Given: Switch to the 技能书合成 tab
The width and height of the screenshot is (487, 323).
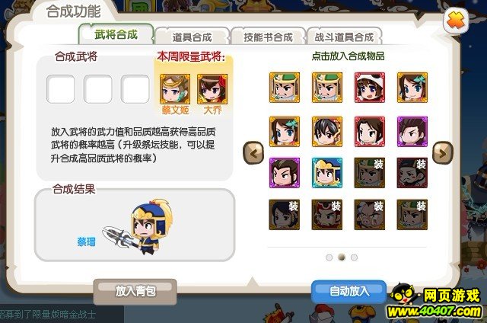Looking at the screenshot, I should (268, 37).
